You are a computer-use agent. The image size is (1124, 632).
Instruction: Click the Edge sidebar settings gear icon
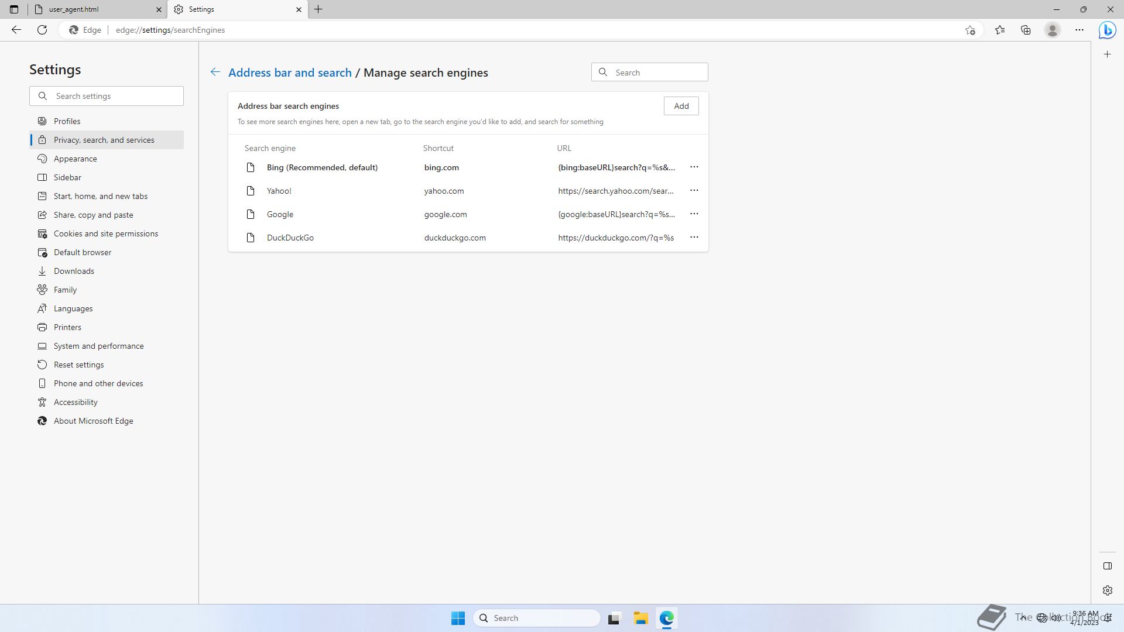coord(1107,590)
